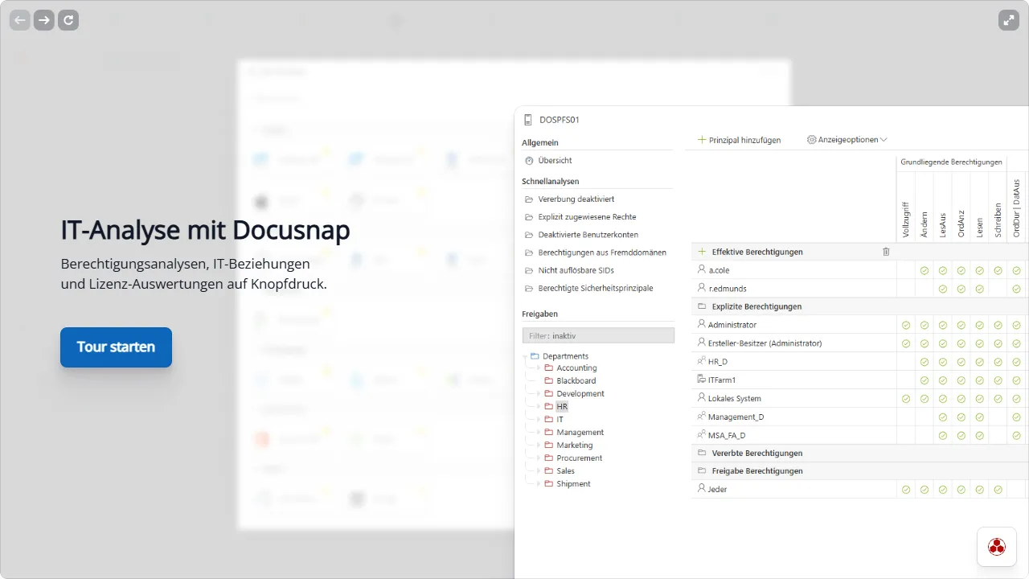The image size is (1029, 579).
Task: Toggle Ändern check for a.cole
Action: point(924,270)
